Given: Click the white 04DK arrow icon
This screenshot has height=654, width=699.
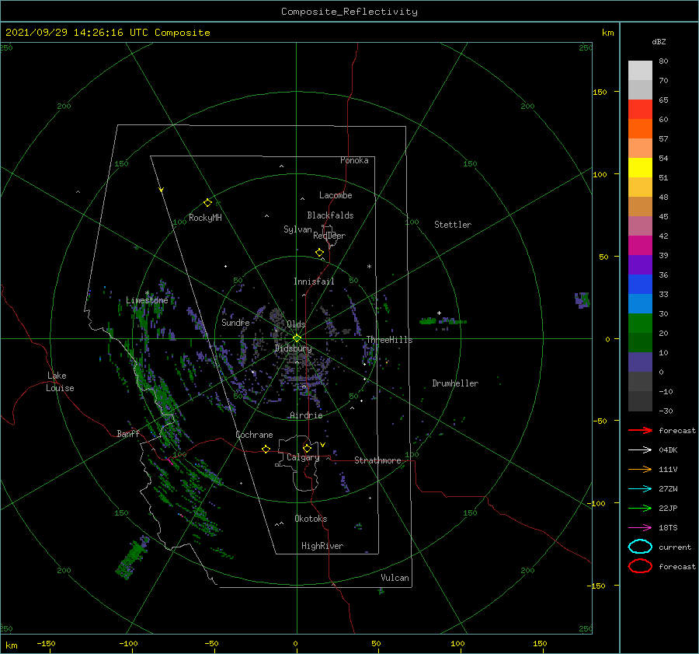Looking at the screenshot, I should click(x=640, y=449).
